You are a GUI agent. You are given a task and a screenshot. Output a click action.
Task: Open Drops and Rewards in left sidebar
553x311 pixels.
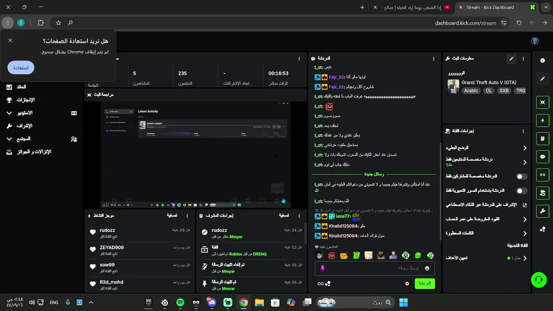(34, 152)
